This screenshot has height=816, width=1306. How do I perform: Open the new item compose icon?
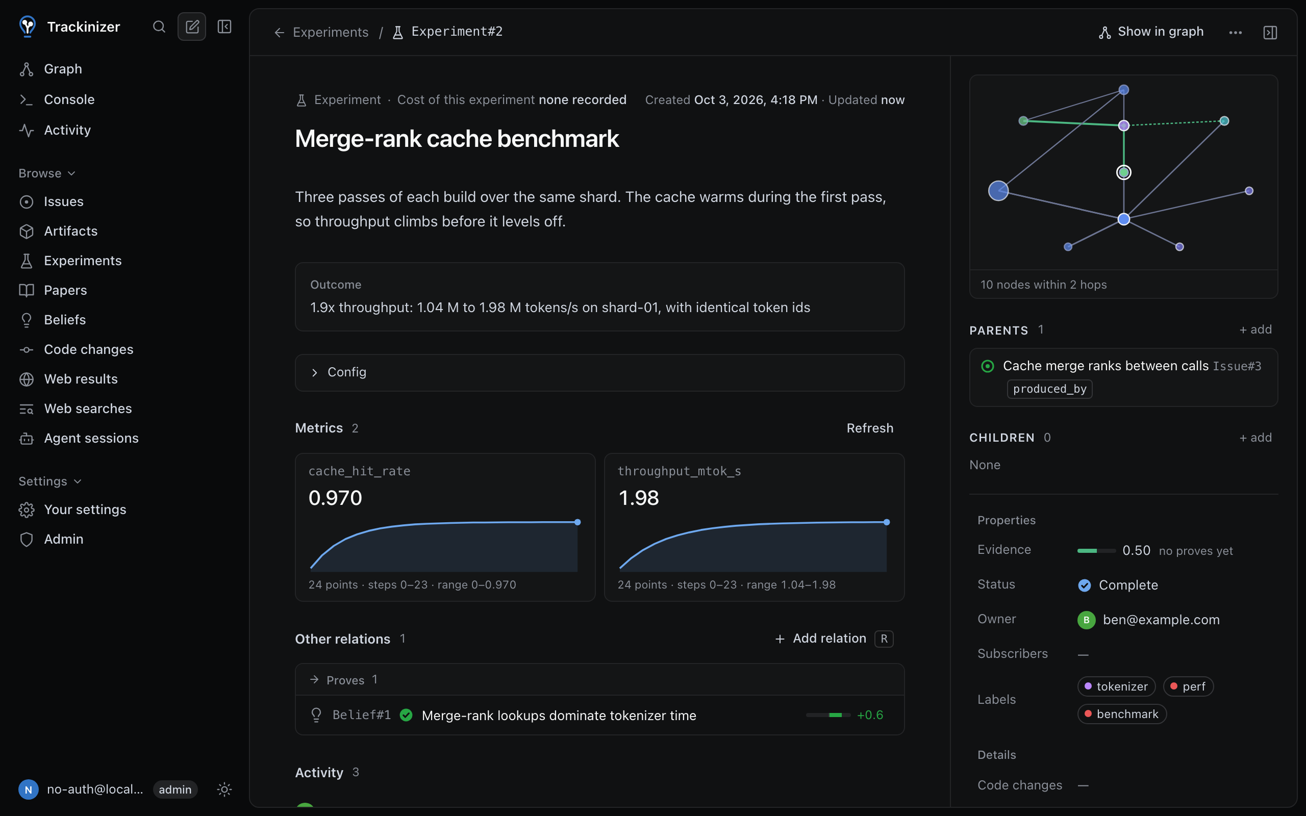pos(192,27)
